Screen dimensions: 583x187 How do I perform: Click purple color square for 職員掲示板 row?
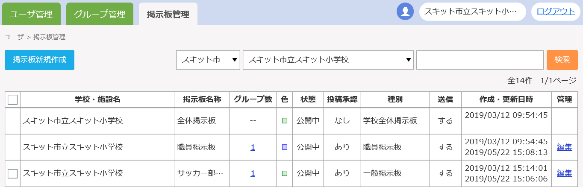pos(285,147)
